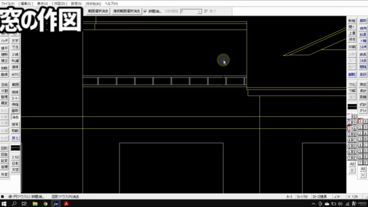This screenshot has width=368, height=207.
Task: Click 印刷 print button
Action: 352,47
